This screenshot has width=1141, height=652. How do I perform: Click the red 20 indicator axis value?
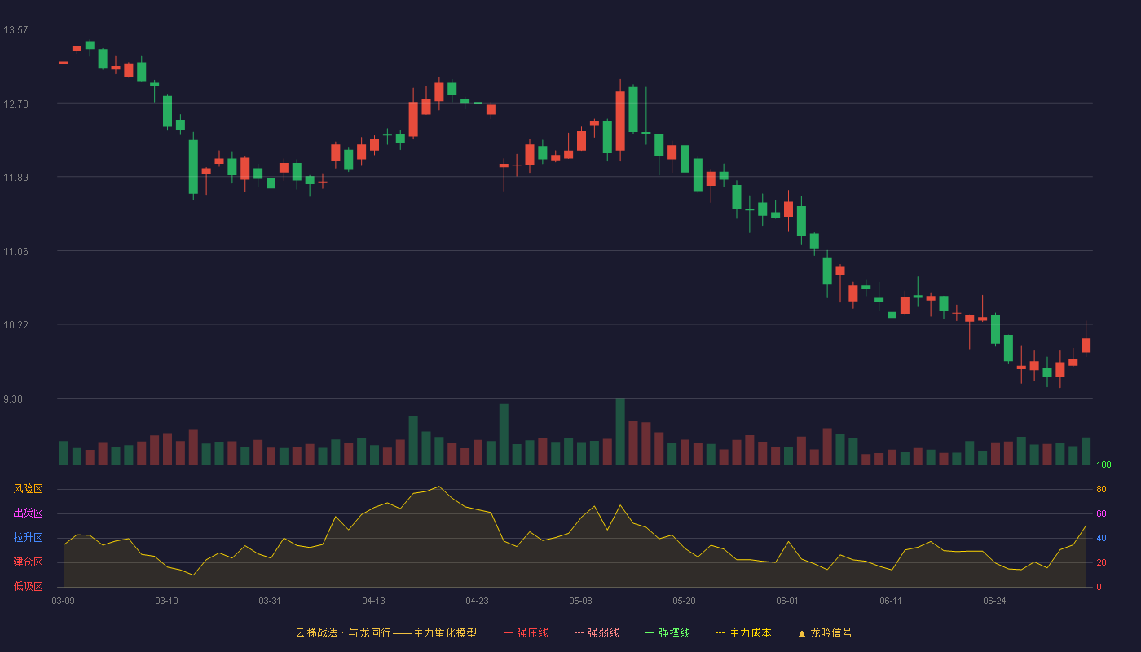tap(1101, 562)
